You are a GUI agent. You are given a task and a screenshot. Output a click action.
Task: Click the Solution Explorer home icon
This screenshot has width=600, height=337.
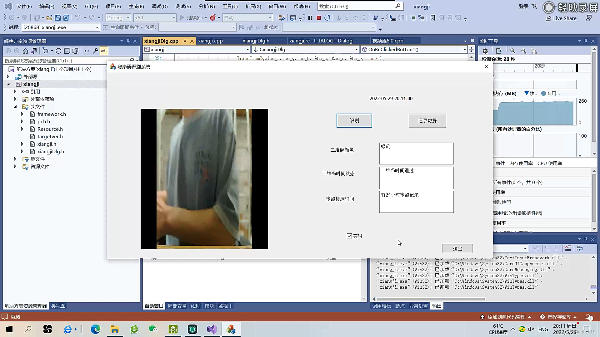pos(25,51)
